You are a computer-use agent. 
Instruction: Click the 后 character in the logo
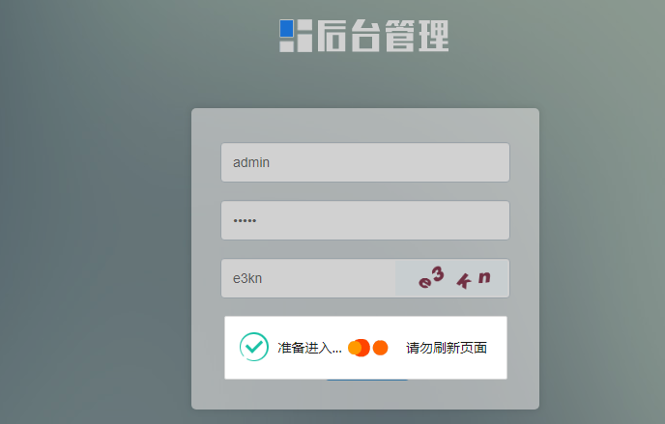[x=332, y=36]
